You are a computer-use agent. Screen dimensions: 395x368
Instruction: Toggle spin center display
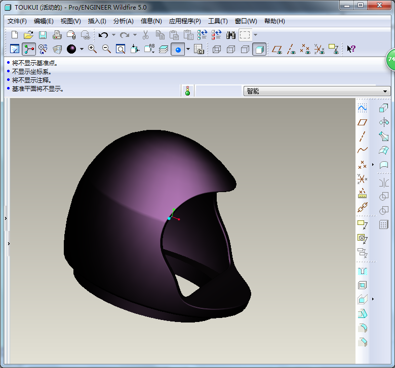[29, 49]
